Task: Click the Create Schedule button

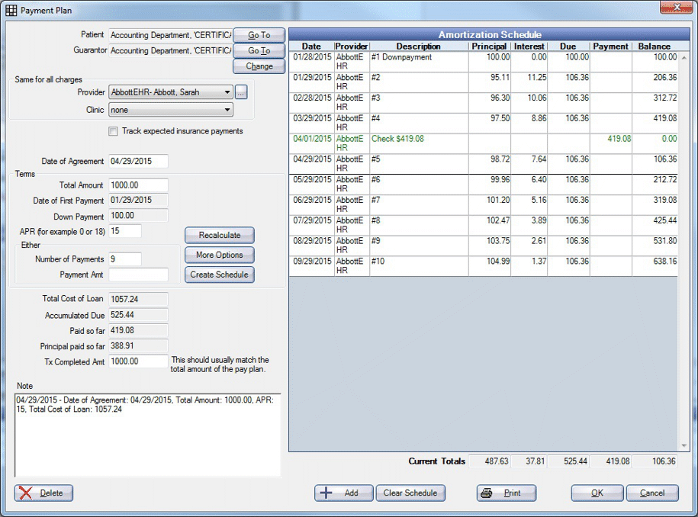Action: pyautogui.click(x=219, y=275)
